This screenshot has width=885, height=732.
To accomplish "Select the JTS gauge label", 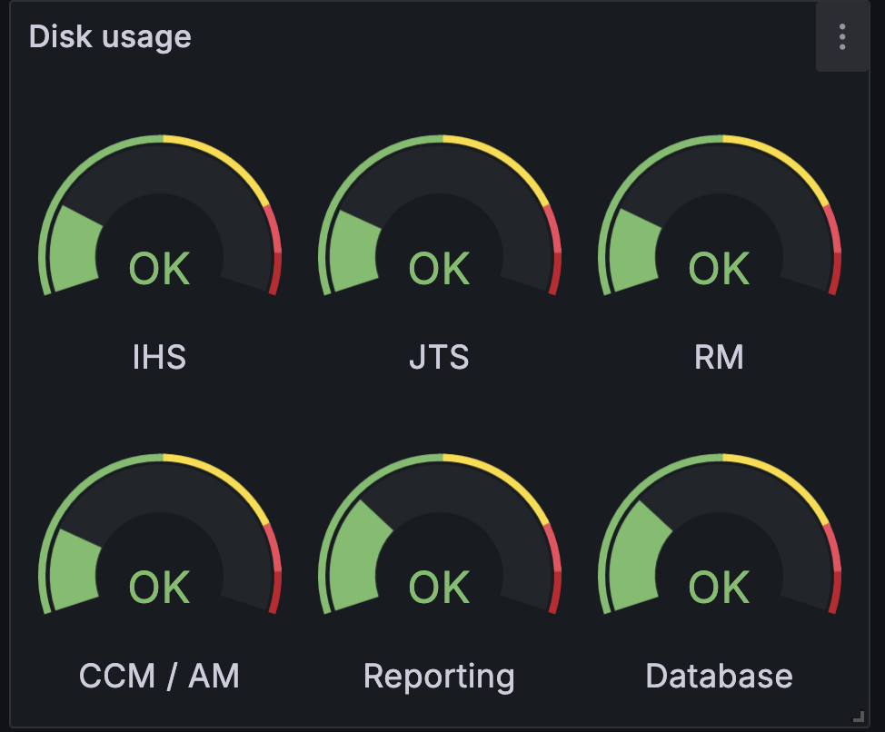I will coord(439,357).
